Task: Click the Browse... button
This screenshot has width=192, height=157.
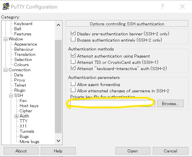Action: (170, 103)
